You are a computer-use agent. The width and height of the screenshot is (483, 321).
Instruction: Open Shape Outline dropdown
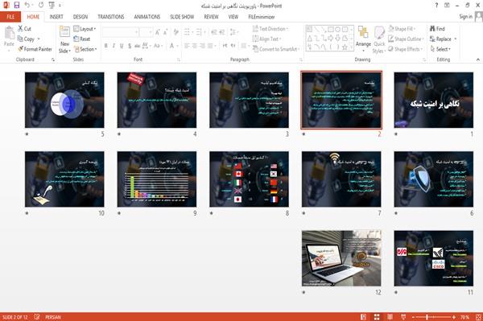point(407,39)
